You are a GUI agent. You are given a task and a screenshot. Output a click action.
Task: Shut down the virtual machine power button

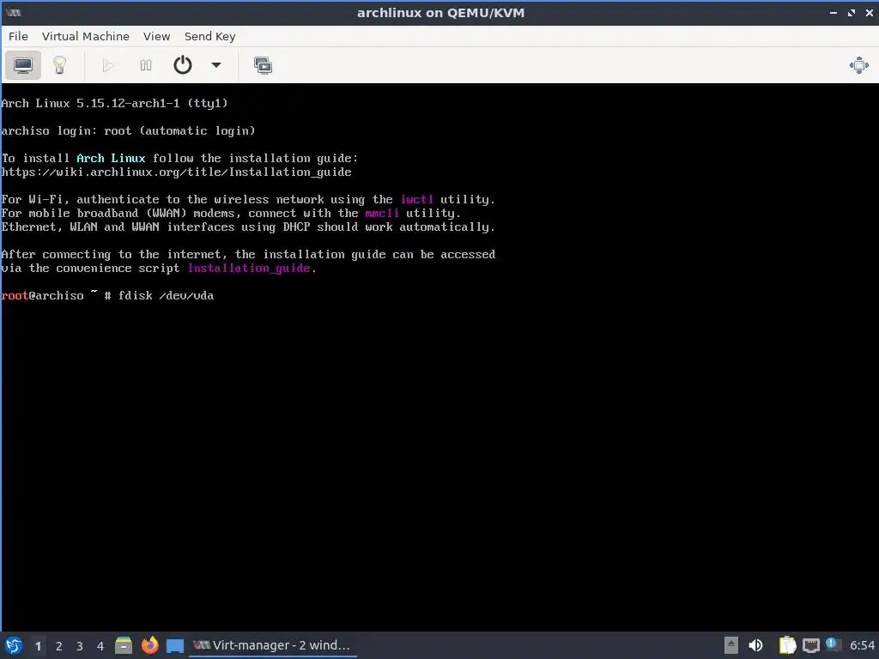point(183,65)
